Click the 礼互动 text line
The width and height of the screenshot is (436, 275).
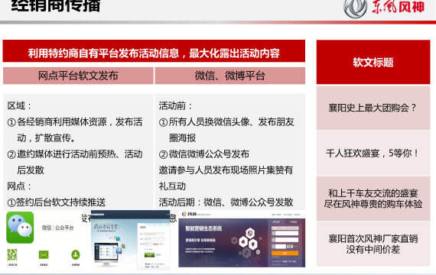click(x=172, y=186)
